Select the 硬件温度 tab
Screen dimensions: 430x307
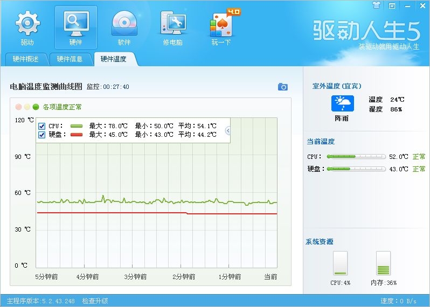point(114,59)
